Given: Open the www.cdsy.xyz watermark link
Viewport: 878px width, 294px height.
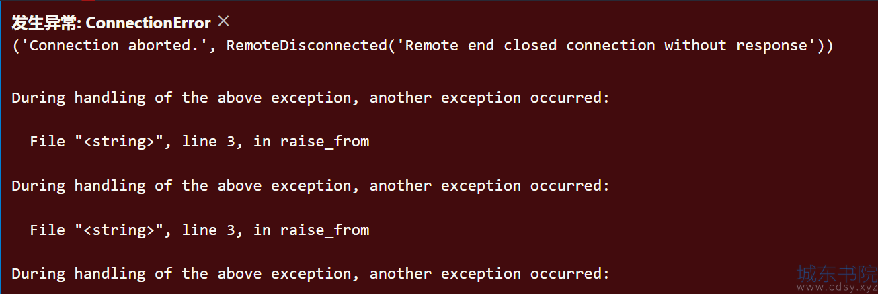Looking at the screenshot, I should (837, 287).
